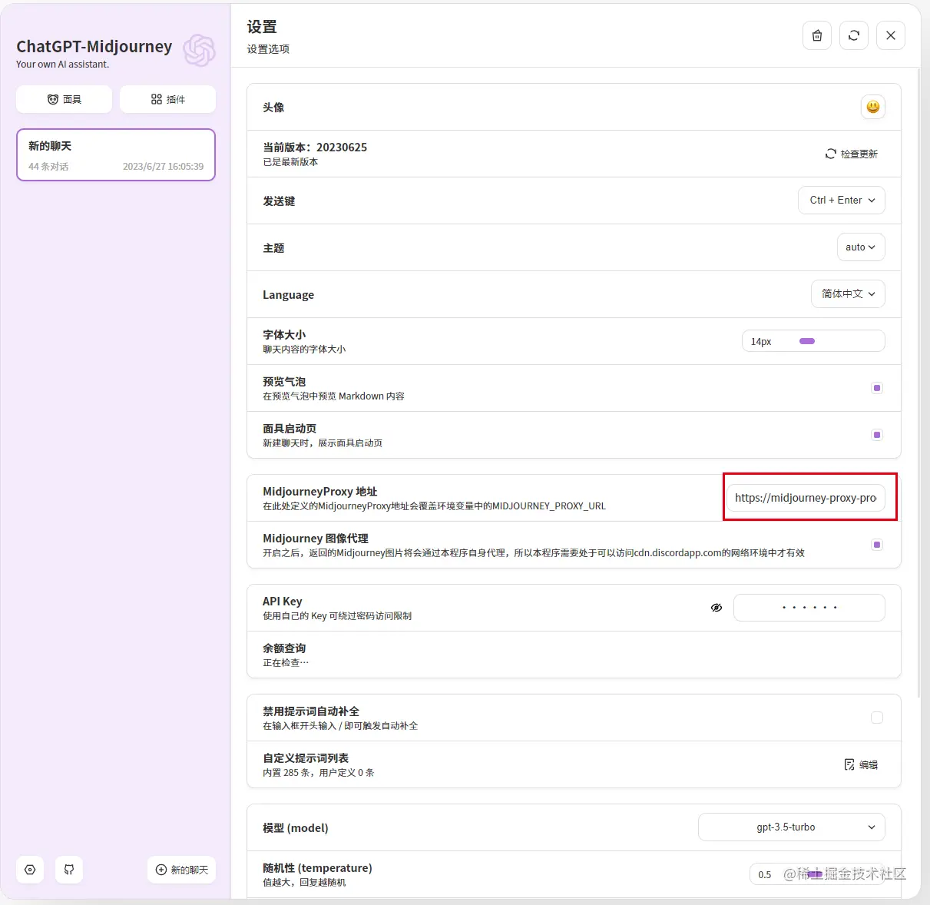Adjust the temperature slider at 0.5
The height and width of the screenshot is (905, 930).
[x=817, y=874]
